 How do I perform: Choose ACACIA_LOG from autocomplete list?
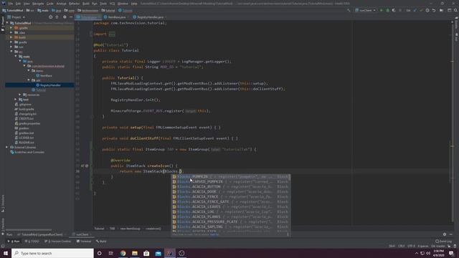(231, 211)
